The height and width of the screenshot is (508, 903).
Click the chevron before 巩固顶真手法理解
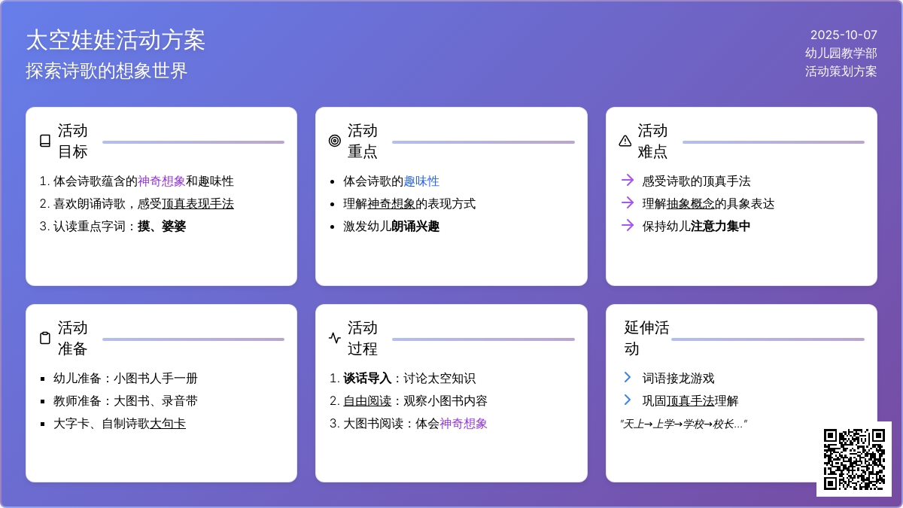tap(627, 400)
